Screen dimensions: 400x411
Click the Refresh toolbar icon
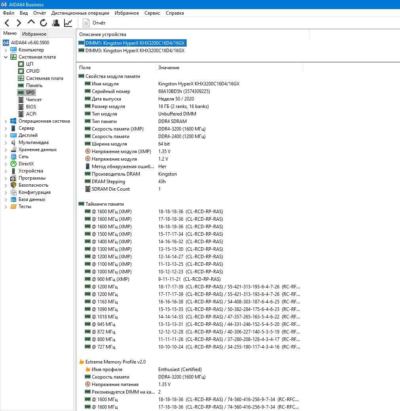tap(44, 23)
